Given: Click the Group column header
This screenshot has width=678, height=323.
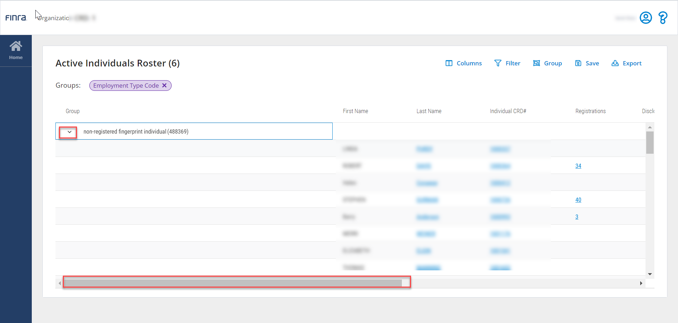Looking at the screenshot, I should pyautogui.click(x=72, y=111).
